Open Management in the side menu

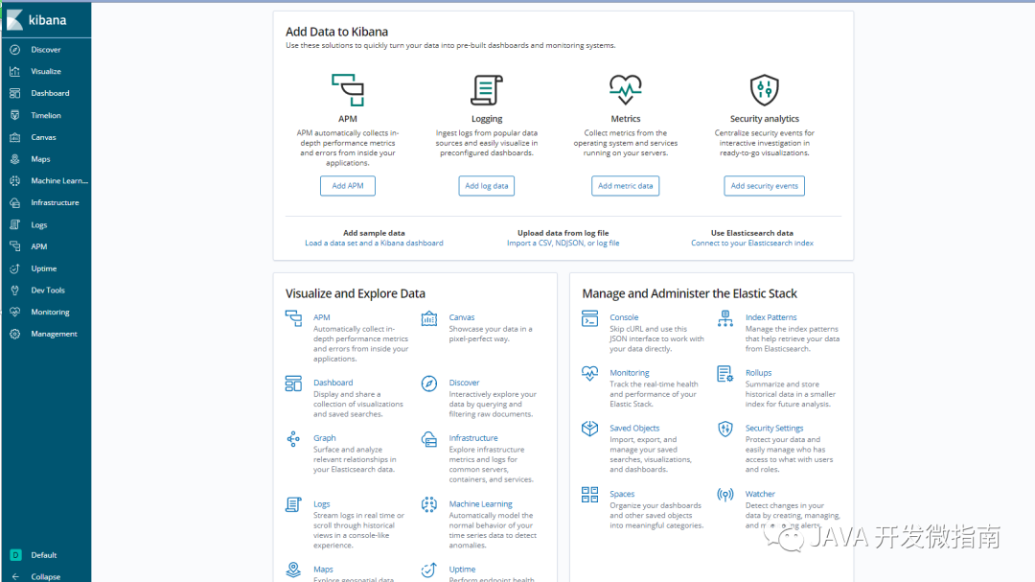(x=54, y=334)
